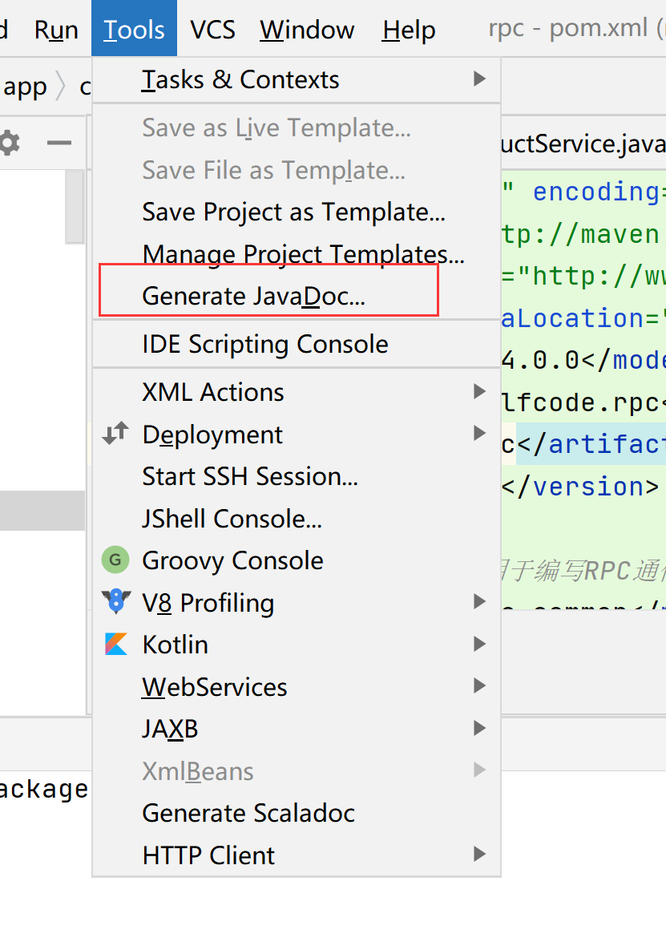Click the V8 Profiling icon
This screenshot has height=950, width=666.
(x=115, y=602)
